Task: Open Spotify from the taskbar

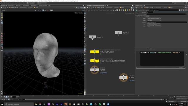Action: (x=100, y=104)
